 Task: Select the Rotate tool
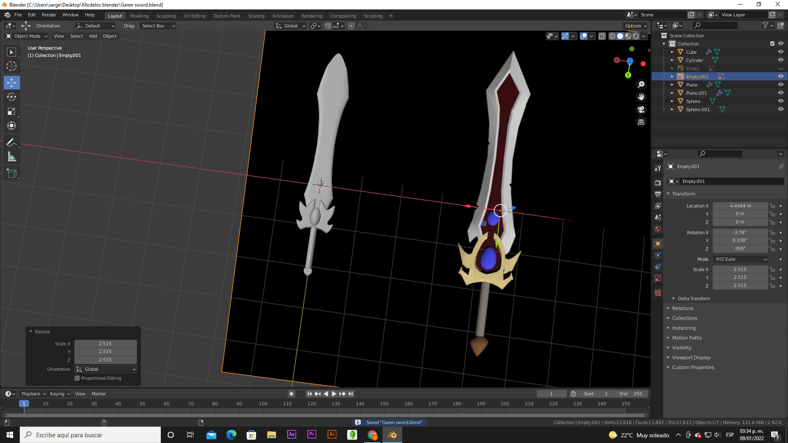[11, 97]
